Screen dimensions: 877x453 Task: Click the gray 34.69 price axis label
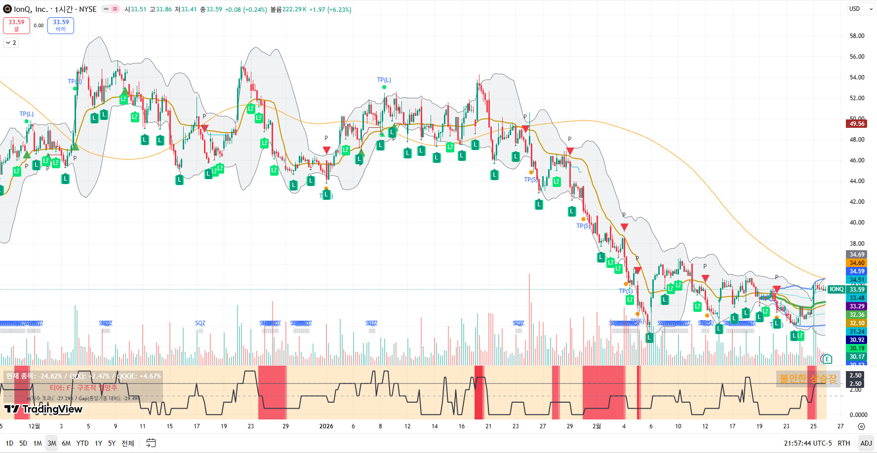[857, 255]
